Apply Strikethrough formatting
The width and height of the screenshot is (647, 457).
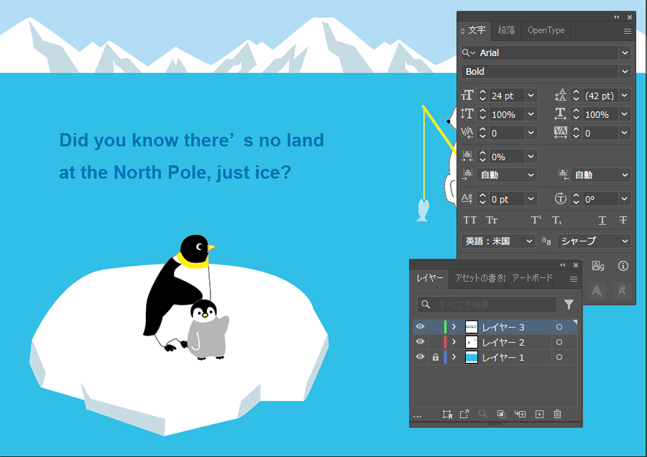tap(623, 220)
